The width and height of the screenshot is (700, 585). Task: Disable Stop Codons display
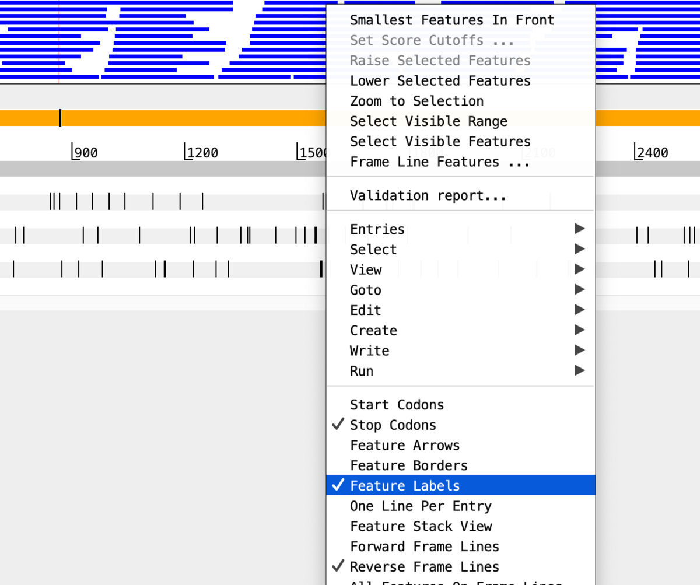pyautogui.click(x=461, y=425)
